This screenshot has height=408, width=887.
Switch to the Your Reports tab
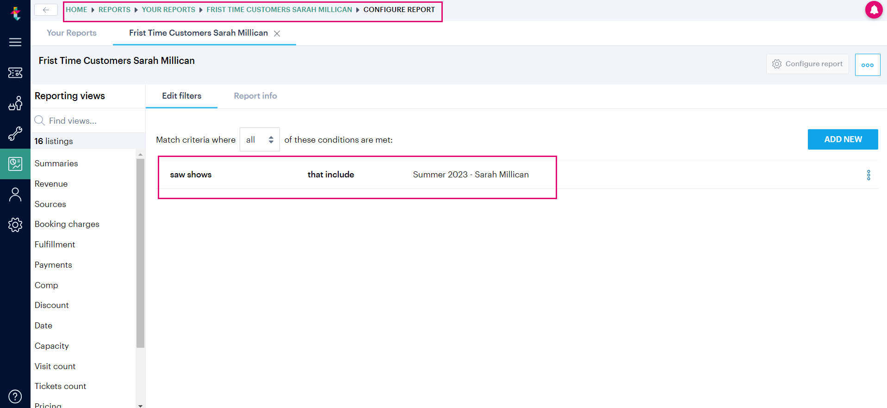click(x=72, y=33)
